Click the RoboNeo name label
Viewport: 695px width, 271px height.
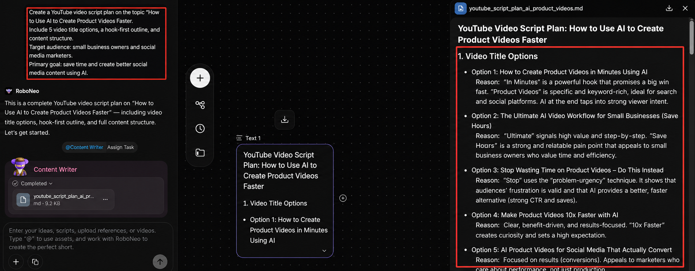point(27,91)
